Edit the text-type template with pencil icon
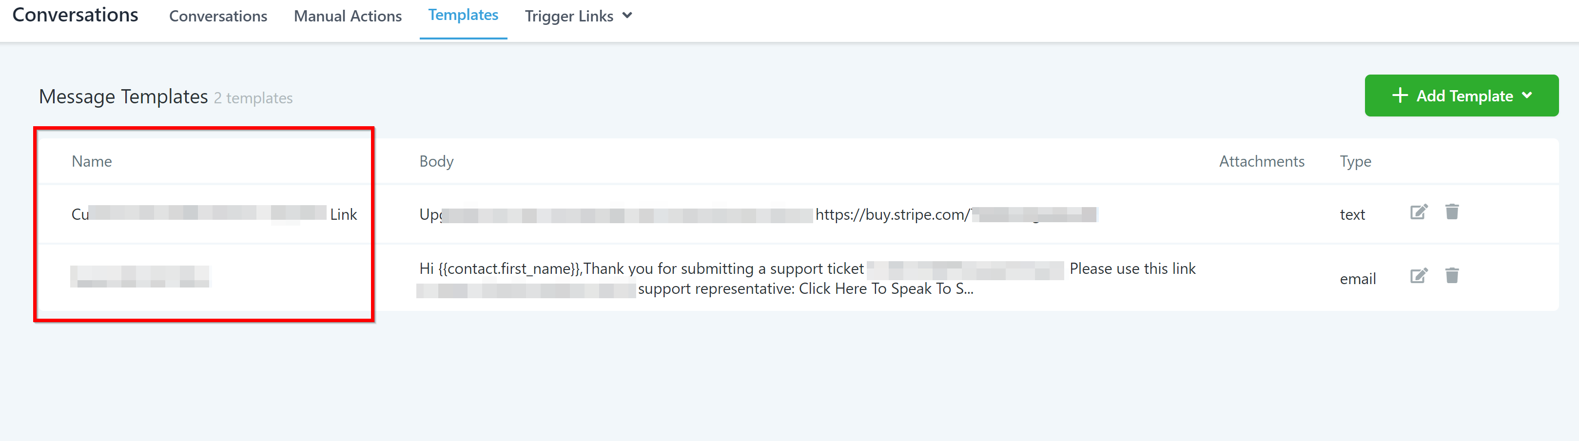 coord(1419,212)
